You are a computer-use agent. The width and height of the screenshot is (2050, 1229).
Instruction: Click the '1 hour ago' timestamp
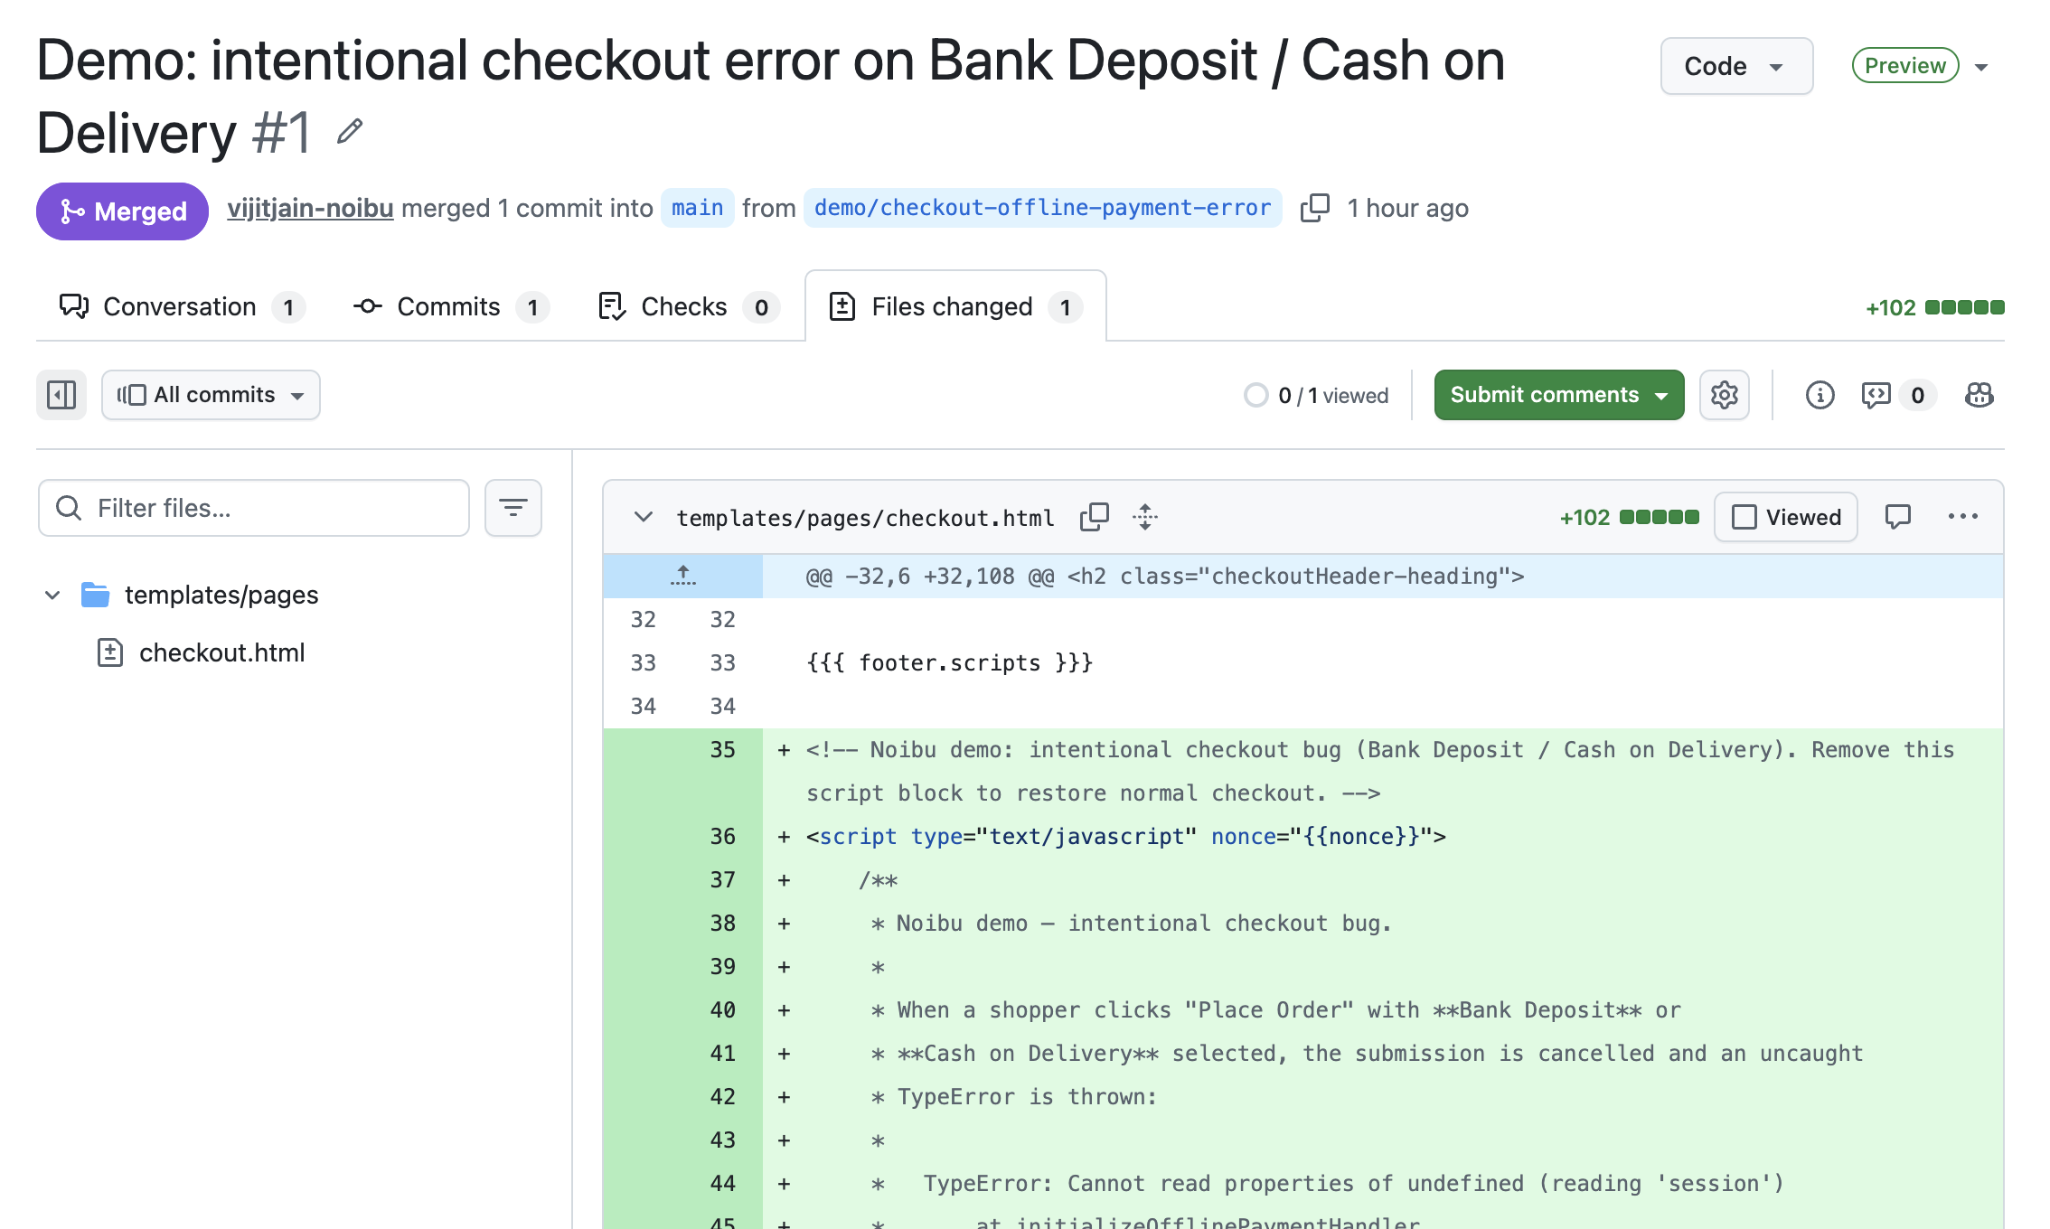[1407, 208]
